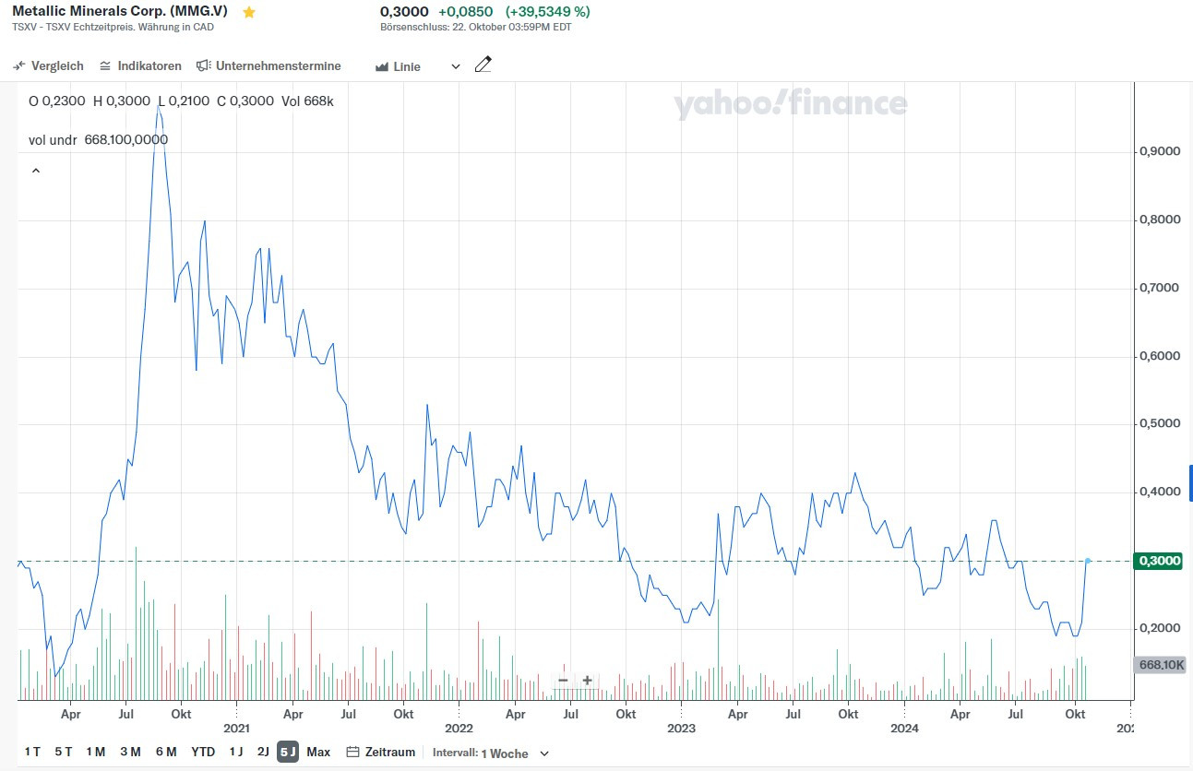Click the 0,5000 y-axis price label

coord(1162,423)
